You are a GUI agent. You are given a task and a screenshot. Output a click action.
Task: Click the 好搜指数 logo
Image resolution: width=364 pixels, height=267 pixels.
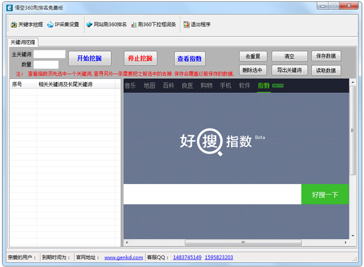pos(223,141)
